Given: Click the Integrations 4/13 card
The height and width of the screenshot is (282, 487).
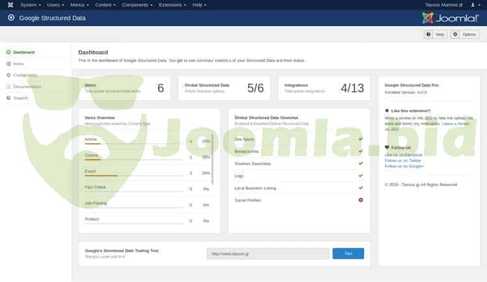Looking at the screenshot, I should point(324,88).
